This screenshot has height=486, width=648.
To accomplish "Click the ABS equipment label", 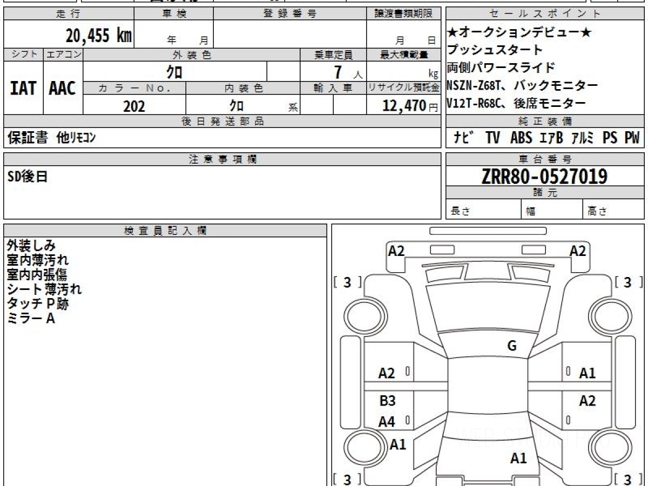I will click(521, 138).
